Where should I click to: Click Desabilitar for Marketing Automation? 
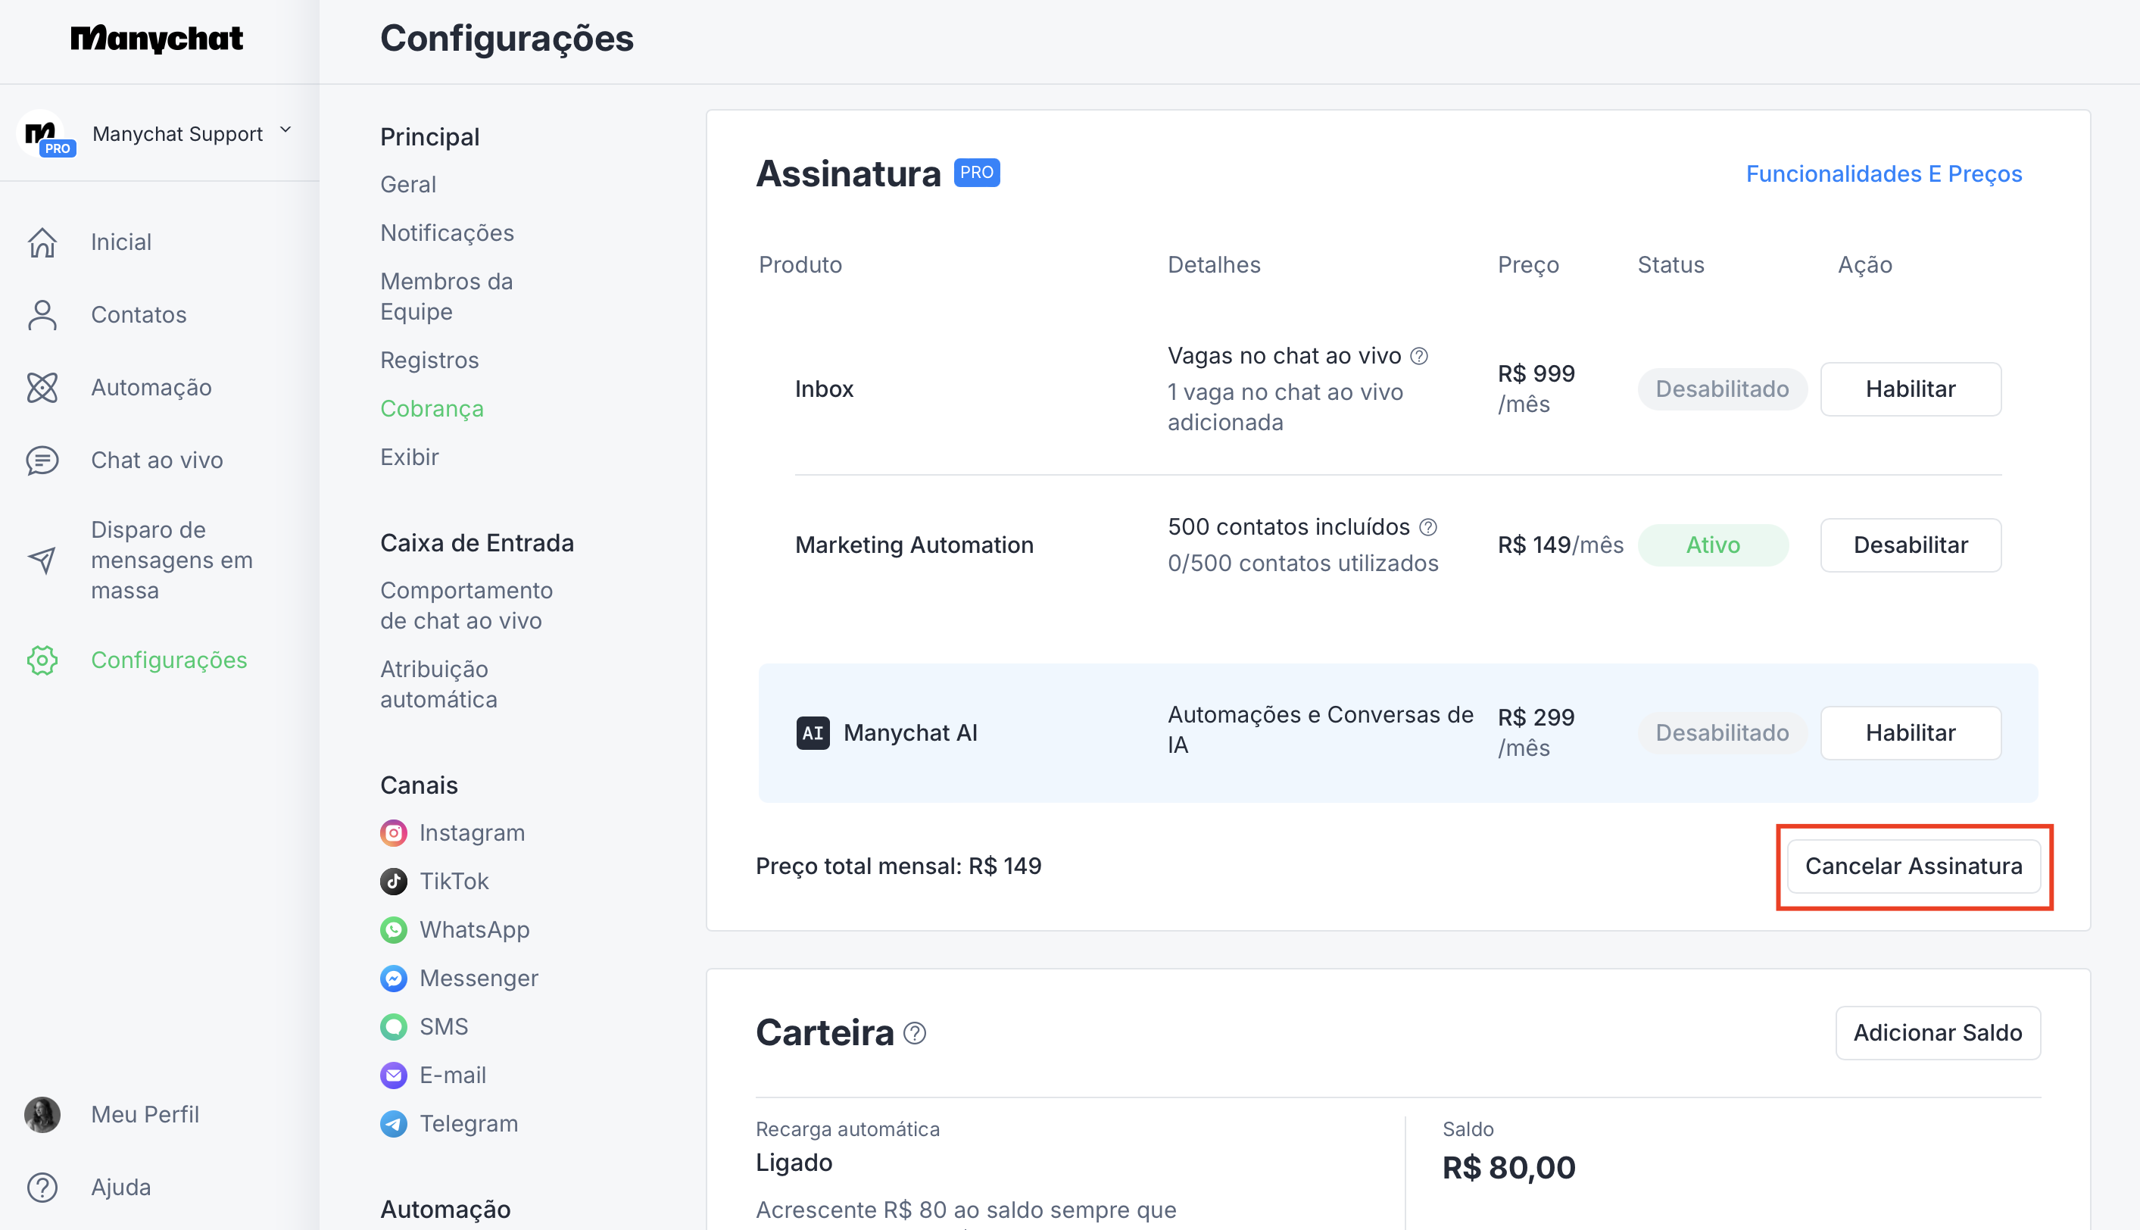coord(1911,545)
